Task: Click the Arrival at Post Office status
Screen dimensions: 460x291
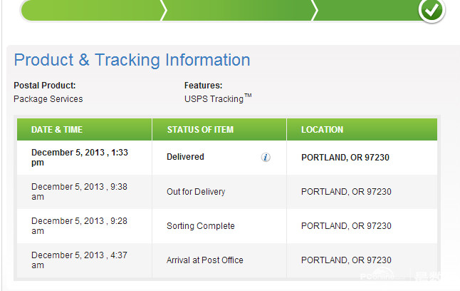Action: pyautogui.click(x=205, y=260)
